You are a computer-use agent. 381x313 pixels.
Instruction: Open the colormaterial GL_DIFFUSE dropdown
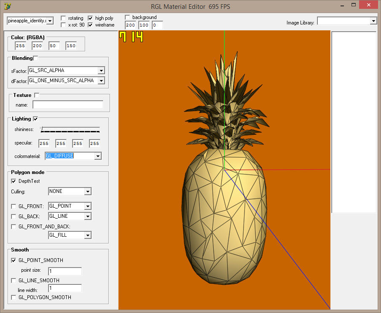98,156
